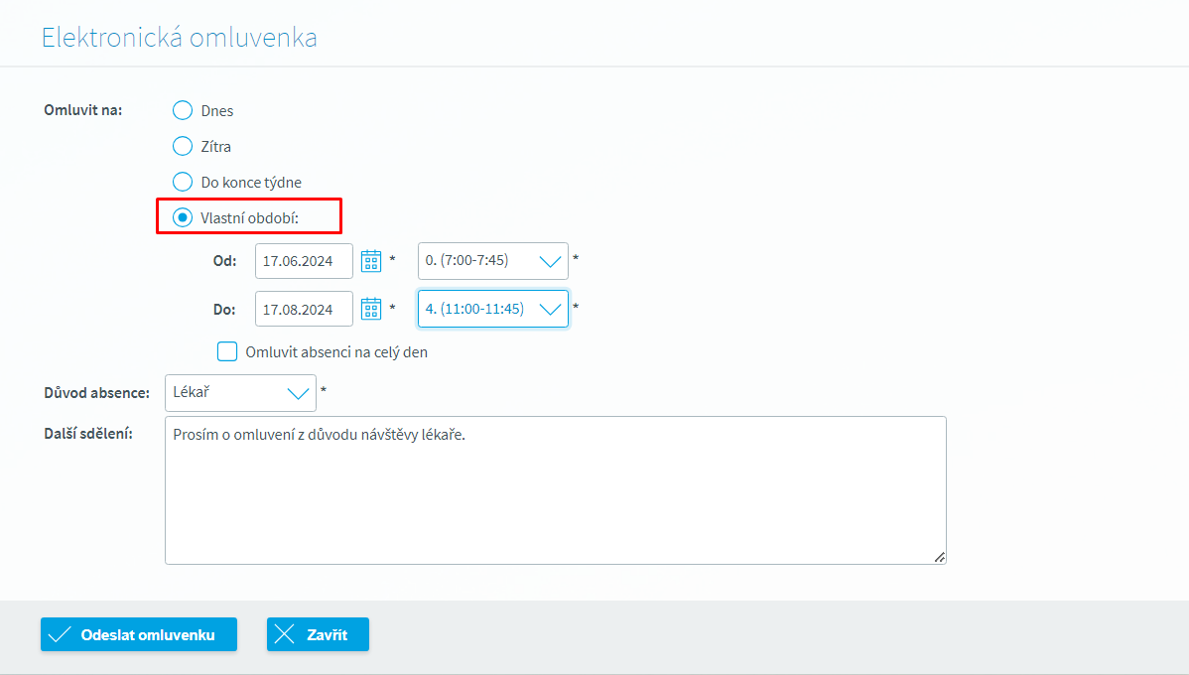Select the Dnes radio option

click(x=183, y=110)
